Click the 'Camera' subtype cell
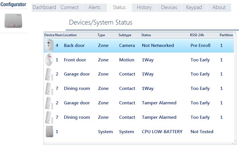239x149 pixels. click(x=127, y=46)
